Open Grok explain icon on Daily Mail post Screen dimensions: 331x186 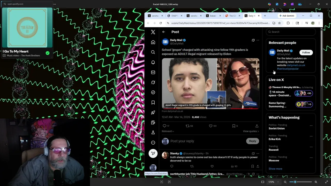pyautogui.click(x=253, y=40)
